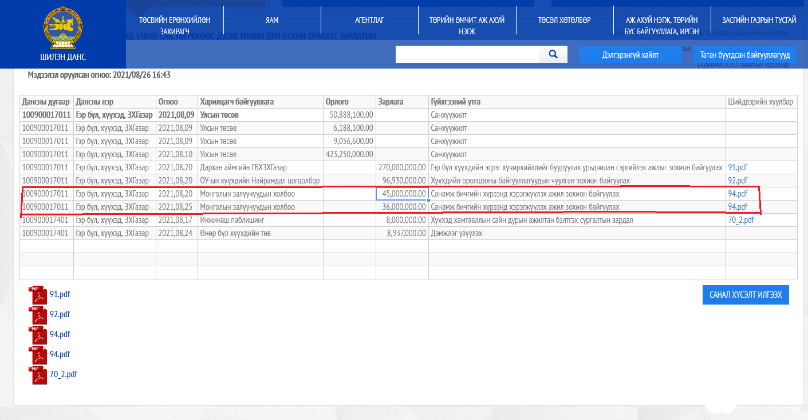
Task: Select date cell 2021,08,24
Action: (176, 233)
